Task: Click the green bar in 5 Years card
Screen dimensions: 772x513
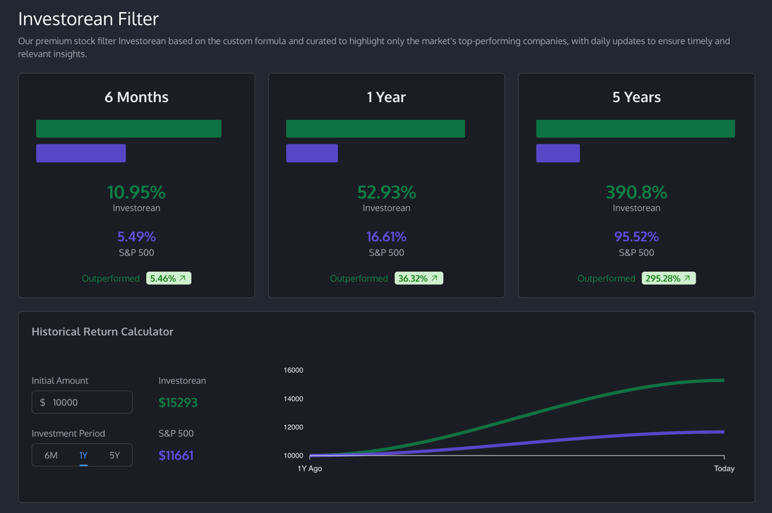Action: coord(635,129)
